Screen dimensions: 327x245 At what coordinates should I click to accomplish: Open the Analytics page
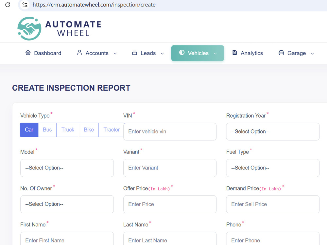pyautogui.click(x=248, y=53)
